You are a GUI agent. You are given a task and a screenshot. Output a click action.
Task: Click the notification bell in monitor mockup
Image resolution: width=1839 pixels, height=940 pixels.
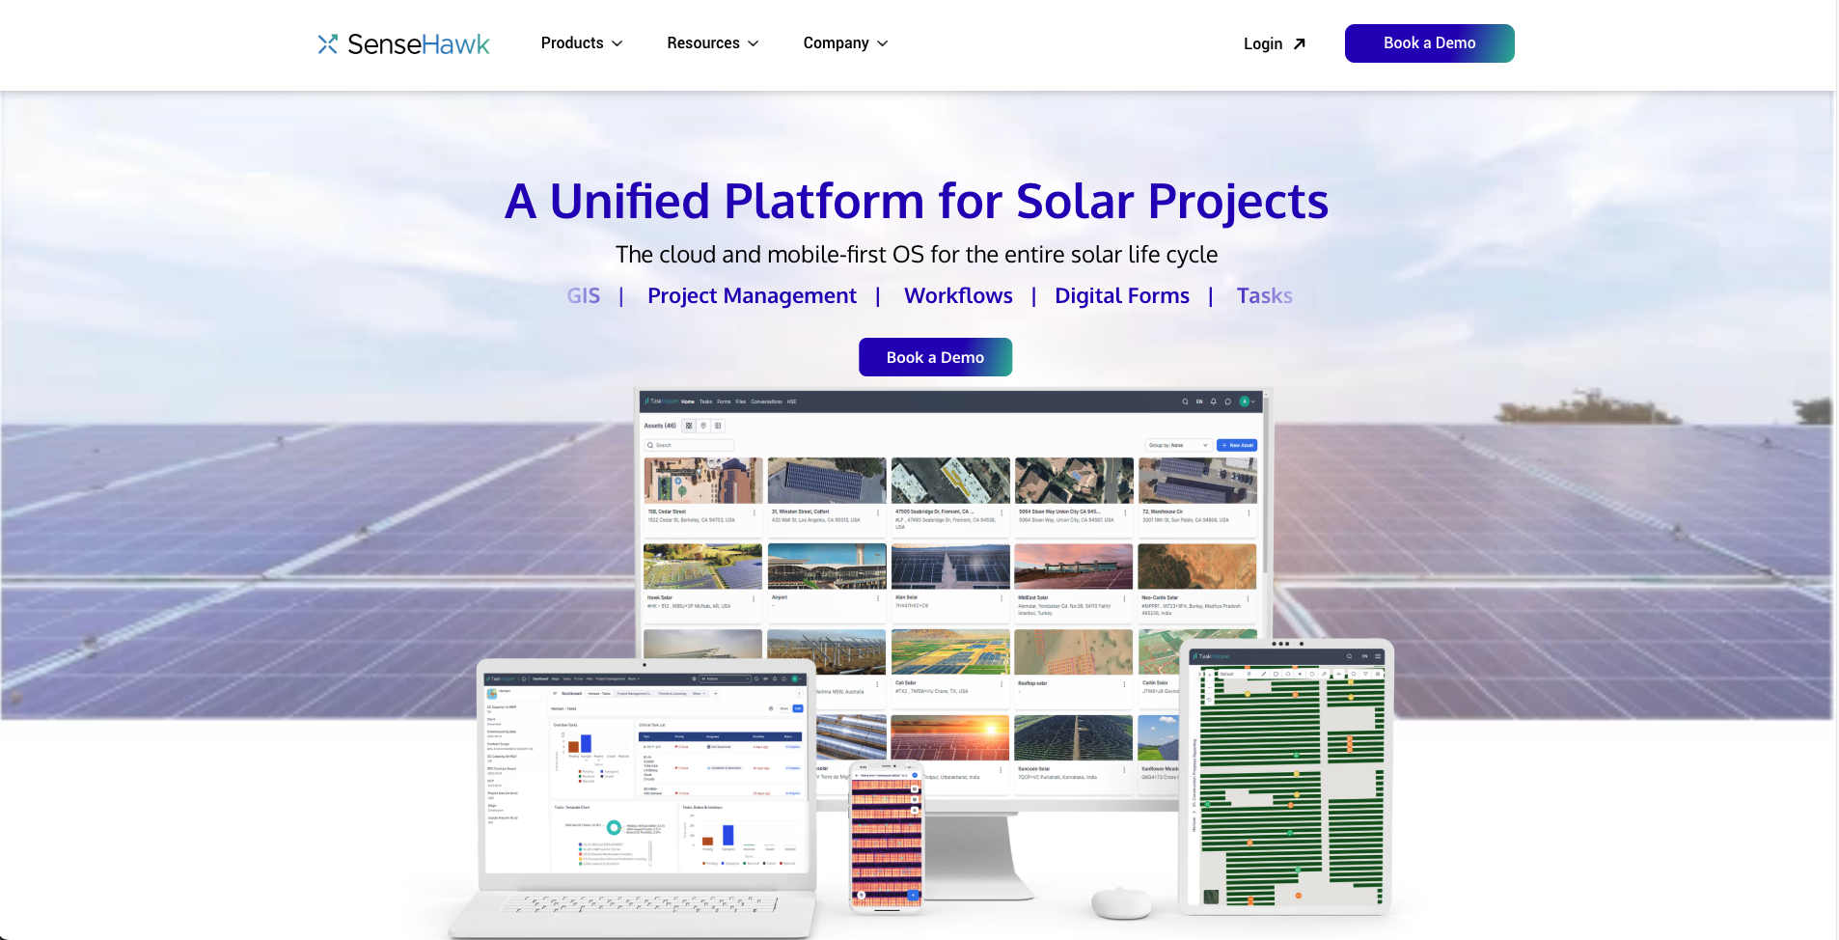pyautogui.click(x=1213, y=401)
